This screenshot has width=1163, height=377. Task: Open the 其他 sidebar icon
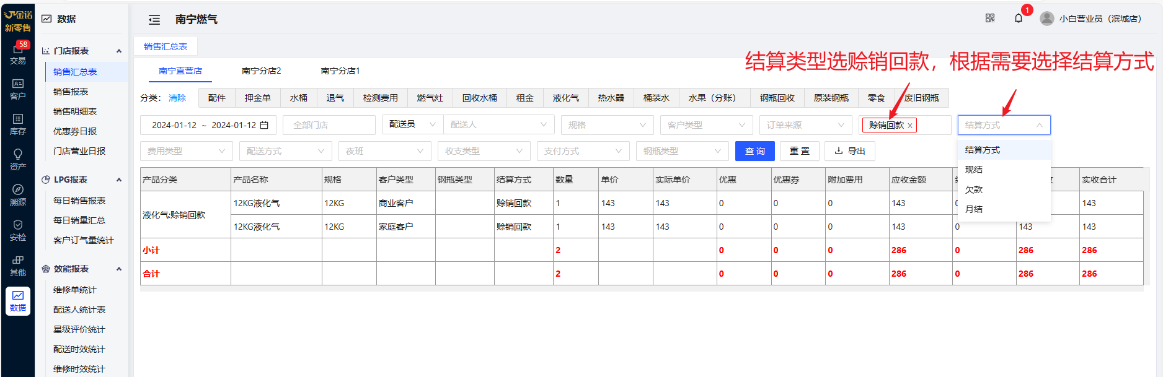[x=18, y=266]
